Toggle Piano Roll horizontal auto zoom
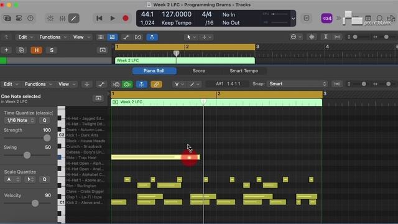This screenshot has width=398, height=224. tap(337, 84)
